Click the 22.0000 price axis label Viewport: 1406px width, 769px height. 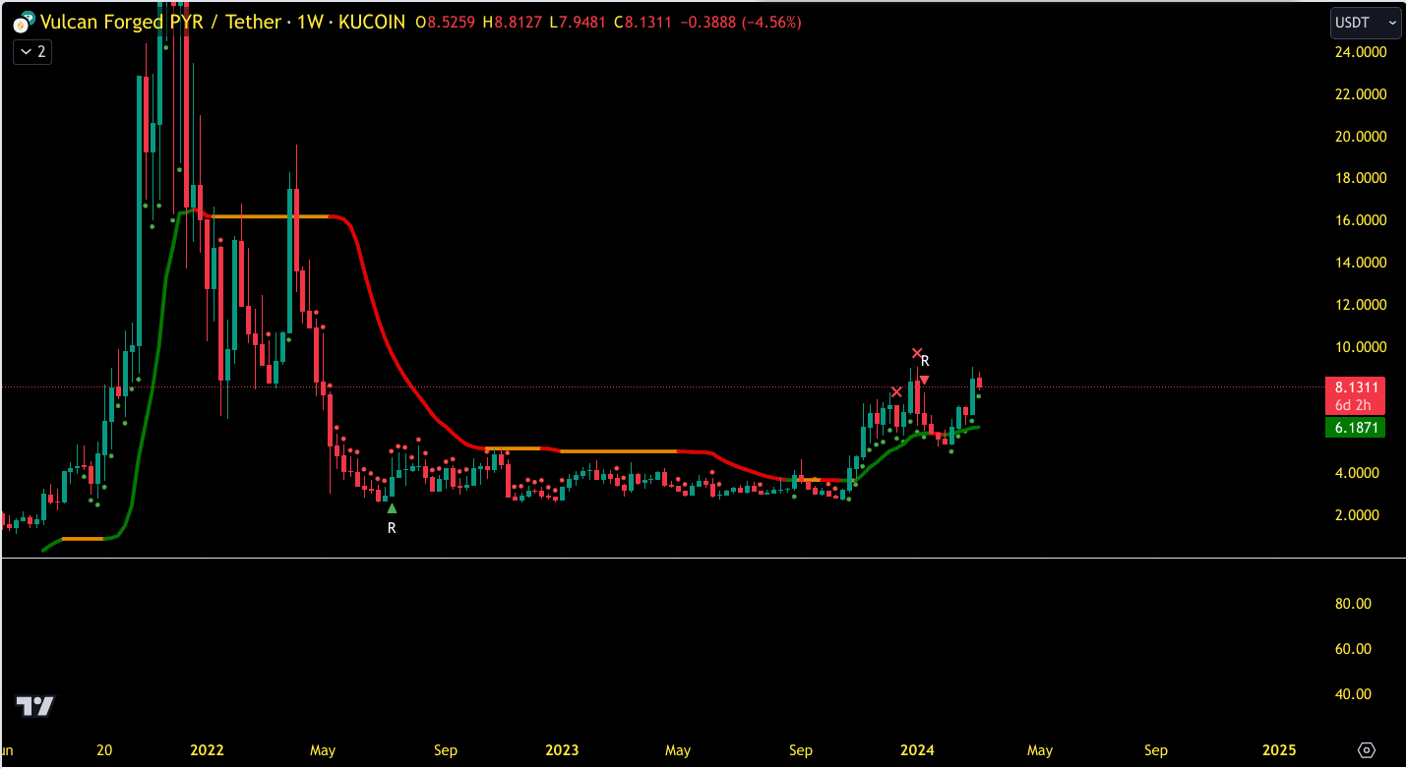coord(1359,93)
